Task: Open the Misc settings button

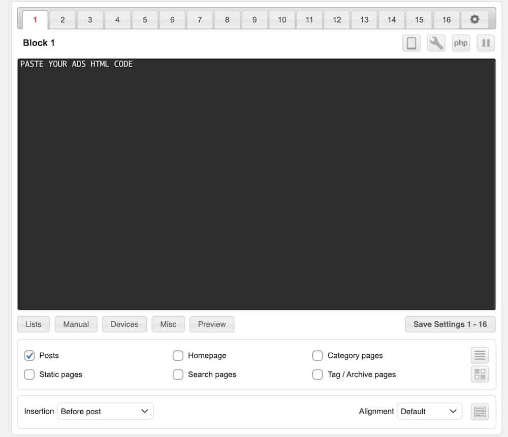Action: point(168,324)
